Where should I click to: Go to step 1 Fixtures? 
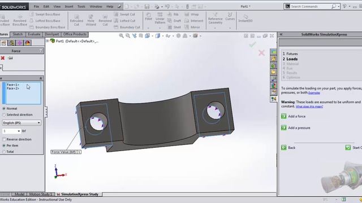(290, 54)
